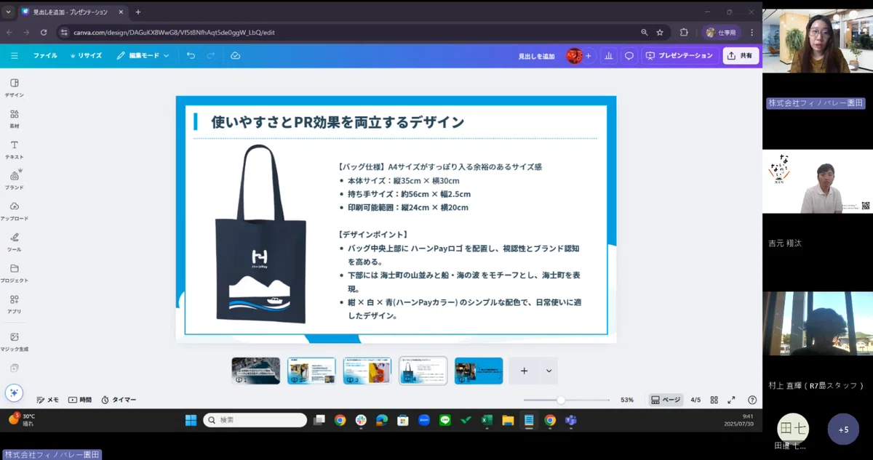Screen dimensions: 873x460
Task: Select the テキスト tool in the sidebar
Action: coord(15,149)
